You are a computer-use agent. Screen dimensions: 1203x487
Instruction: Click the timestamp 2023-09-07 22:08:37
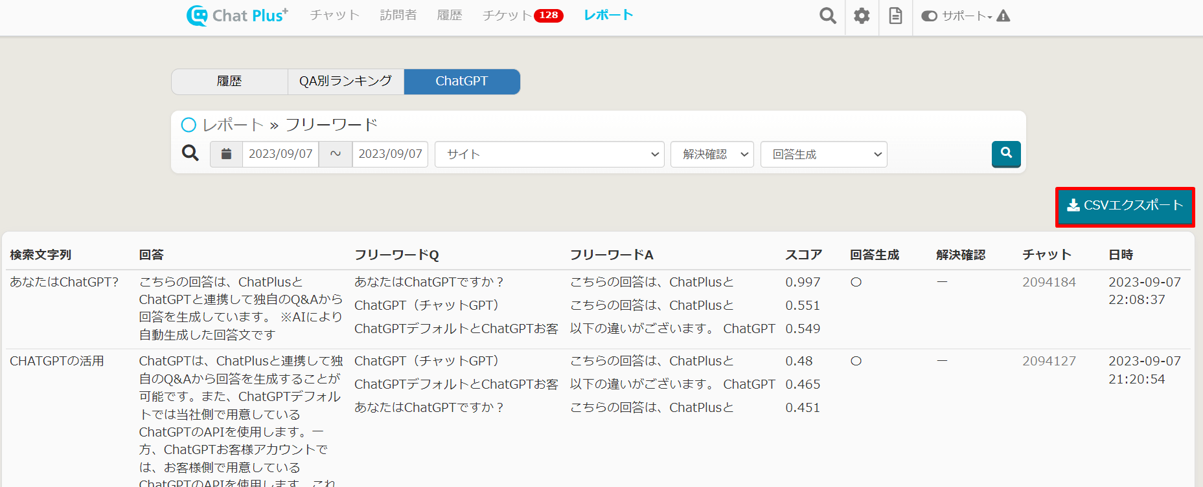pyautogui.click(x=1145, y=291)
